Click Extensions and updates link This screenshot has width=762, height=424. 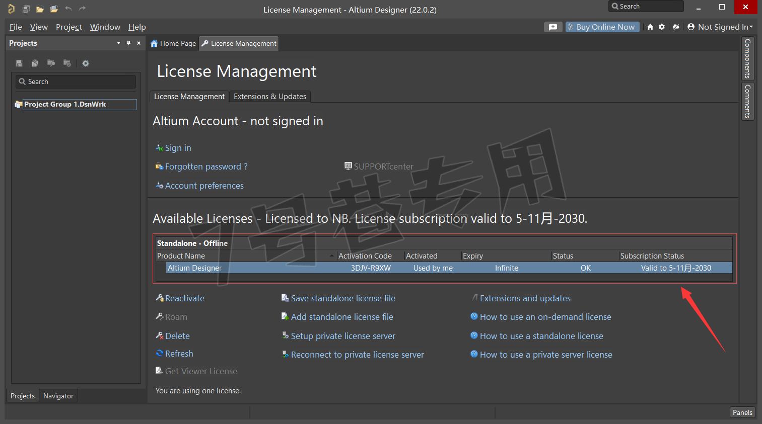[525, 298]
